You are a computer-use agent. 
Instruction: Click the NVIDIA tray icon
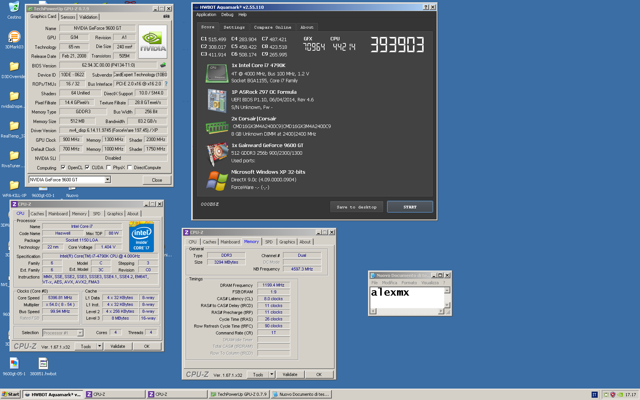point(620,395)
